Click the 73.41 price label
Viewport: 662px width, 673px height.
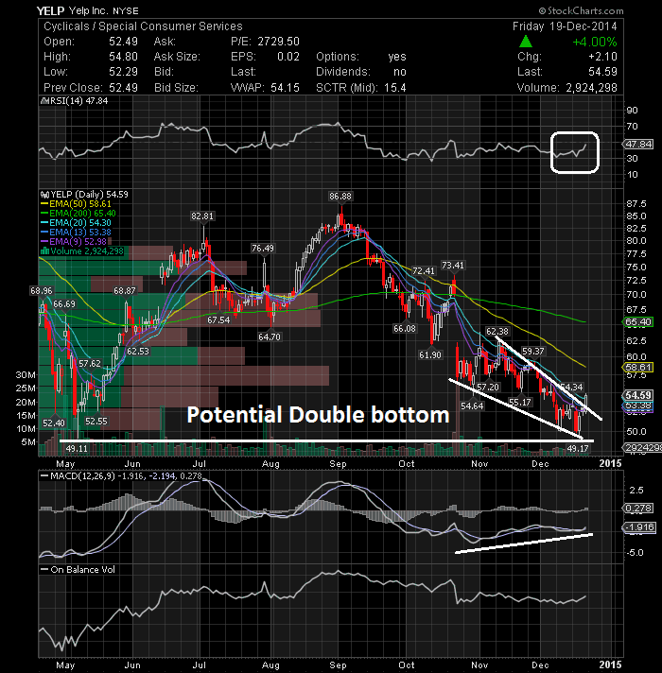click(x=453, y=266)
